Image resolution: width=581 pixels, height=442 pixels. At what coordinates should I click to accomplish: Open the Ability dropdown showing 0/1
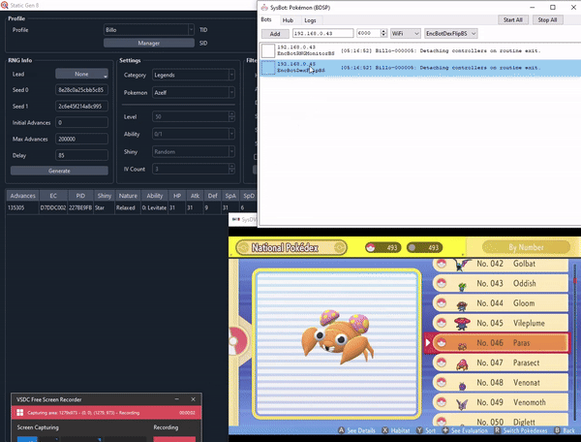[x=194, y=134]
